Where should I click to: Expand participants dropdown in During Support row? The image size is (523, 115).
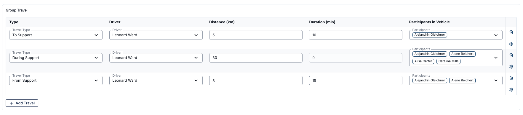496,58
